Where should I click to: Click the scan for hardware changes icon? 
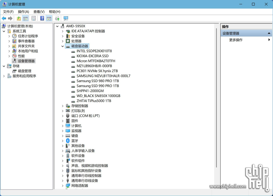(x=66, y=18)
